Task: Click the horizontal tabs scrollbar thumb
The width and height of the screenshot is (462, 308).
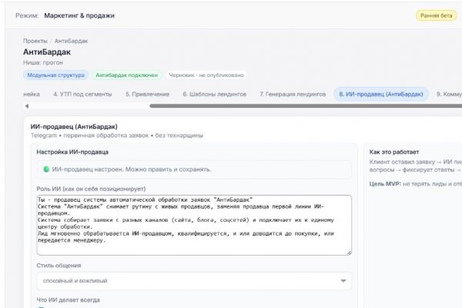Action: pyautogui.click(x=306, y=106)
